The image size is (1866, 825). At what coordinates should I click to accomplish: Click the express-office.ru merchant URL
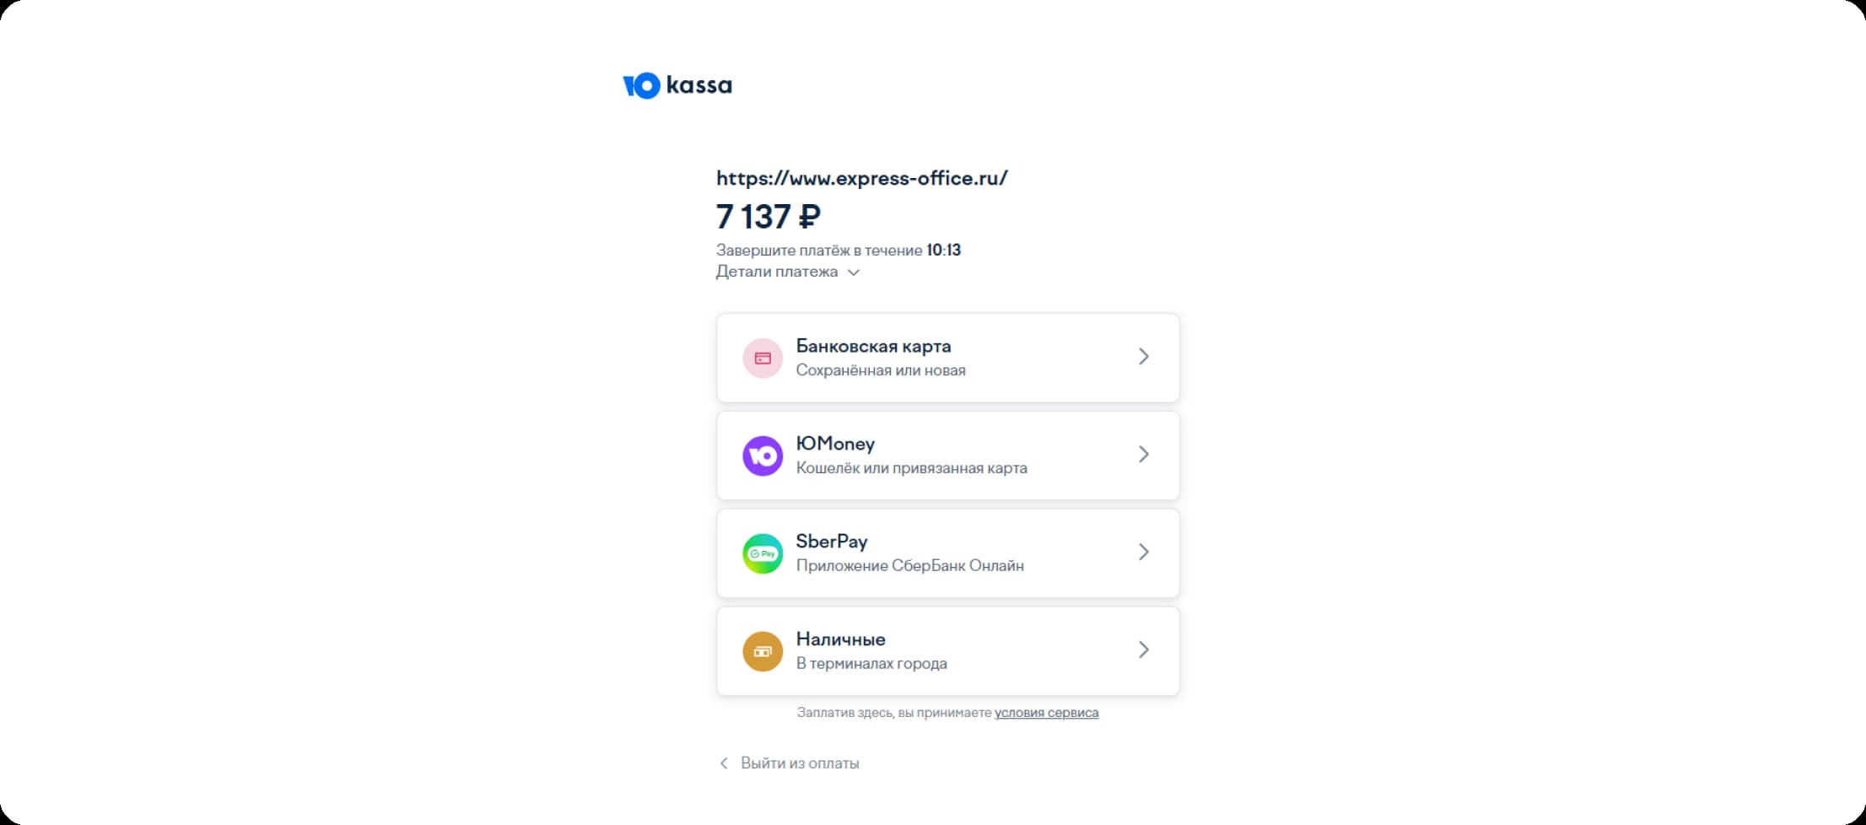point(862,178)
